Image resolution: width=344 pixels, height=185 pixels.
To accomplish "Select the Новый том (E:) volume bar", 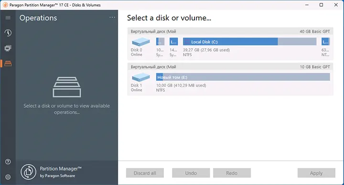I will (243, 77).
